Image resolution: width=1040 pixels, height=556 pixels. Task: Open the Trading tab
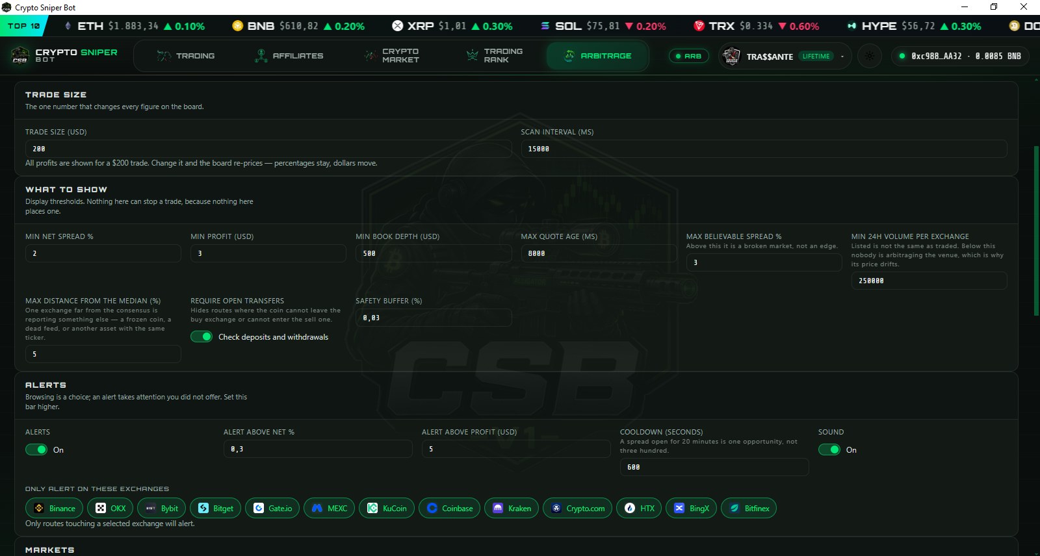pyautogui.click(x=186, y=56)
